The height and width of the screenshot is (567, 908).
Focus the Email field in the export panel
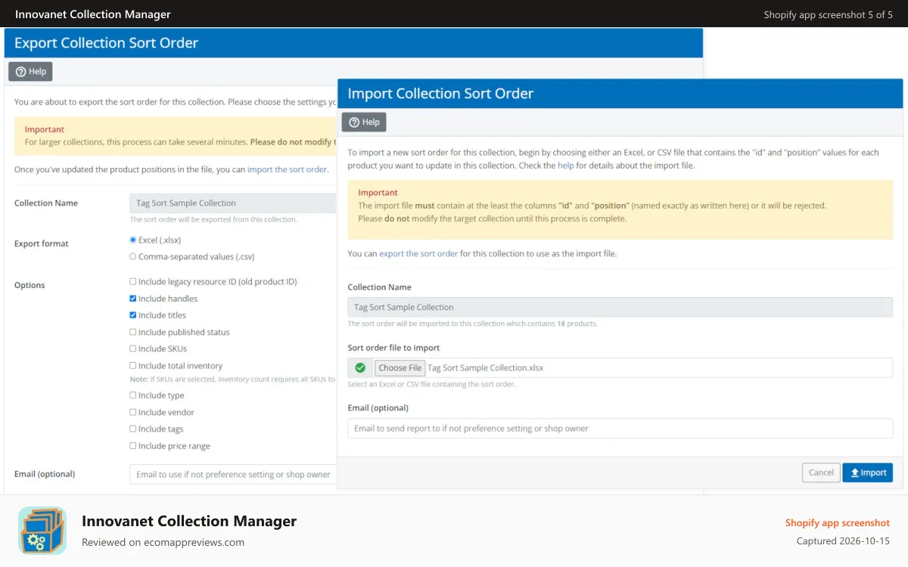pos(233,475)
